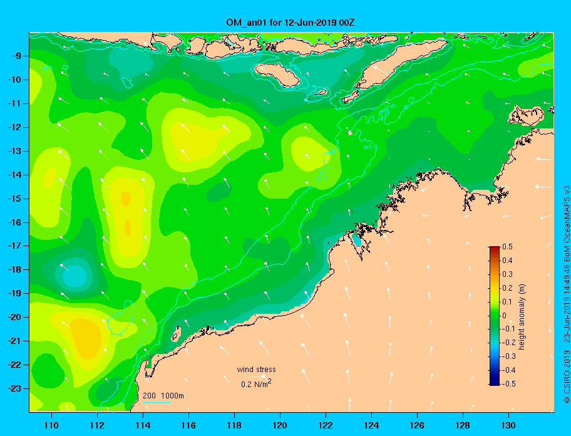Click latitude label -12 on the y-axis
This screenshot has width=571, height=436.
coord(16,128)
